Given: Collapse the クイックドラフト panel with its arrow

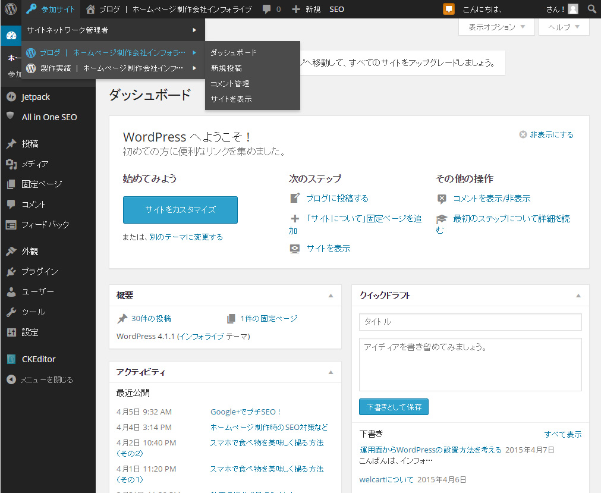Looking at the screenshot, I should 578,296.
